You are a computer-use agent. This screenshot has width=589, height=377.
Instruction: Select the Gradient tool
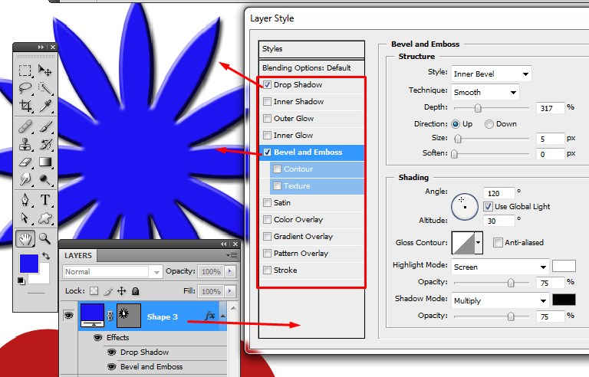pyautogui.click(x=45, y=162)
